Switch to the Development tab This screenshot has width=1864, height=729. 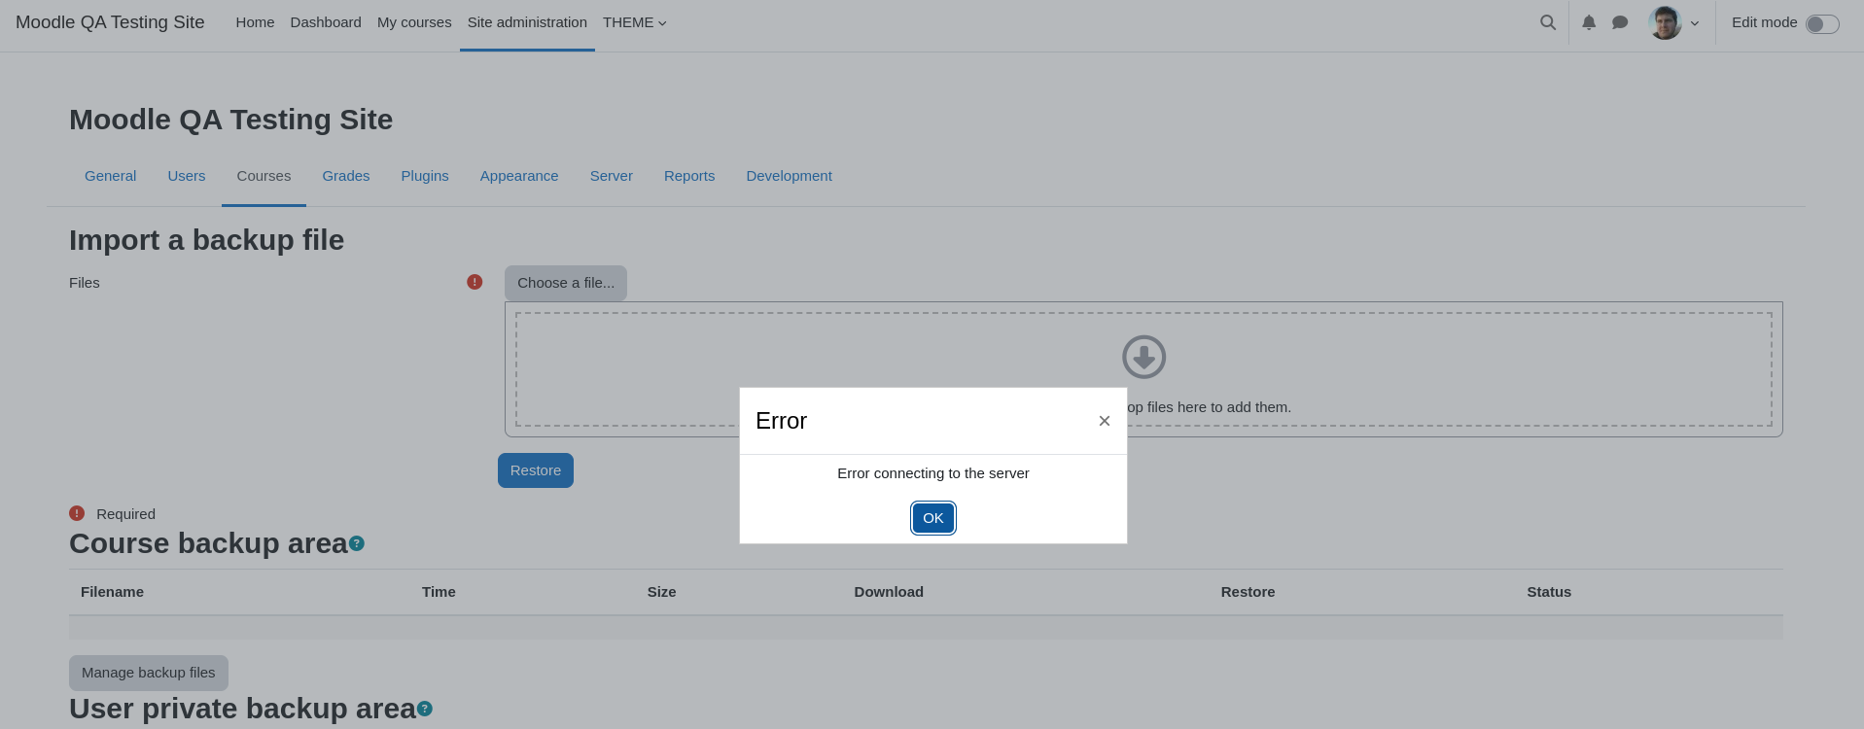tap(790, 176)
